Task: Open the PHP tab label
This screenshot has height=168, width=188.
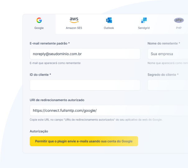Action: (179, 28)
